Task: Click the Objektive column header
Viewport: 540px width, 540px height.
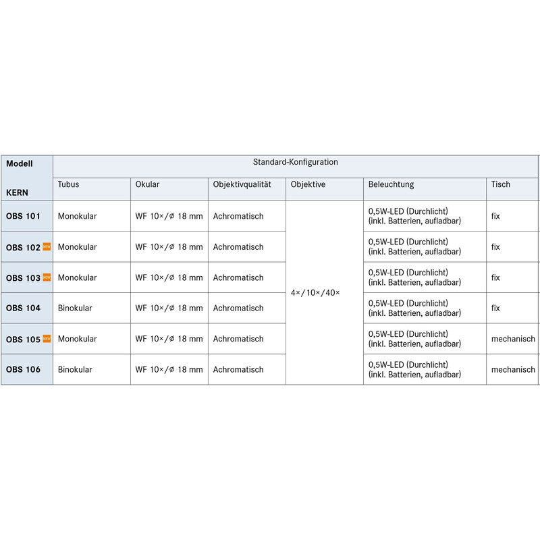Action: 308,184
